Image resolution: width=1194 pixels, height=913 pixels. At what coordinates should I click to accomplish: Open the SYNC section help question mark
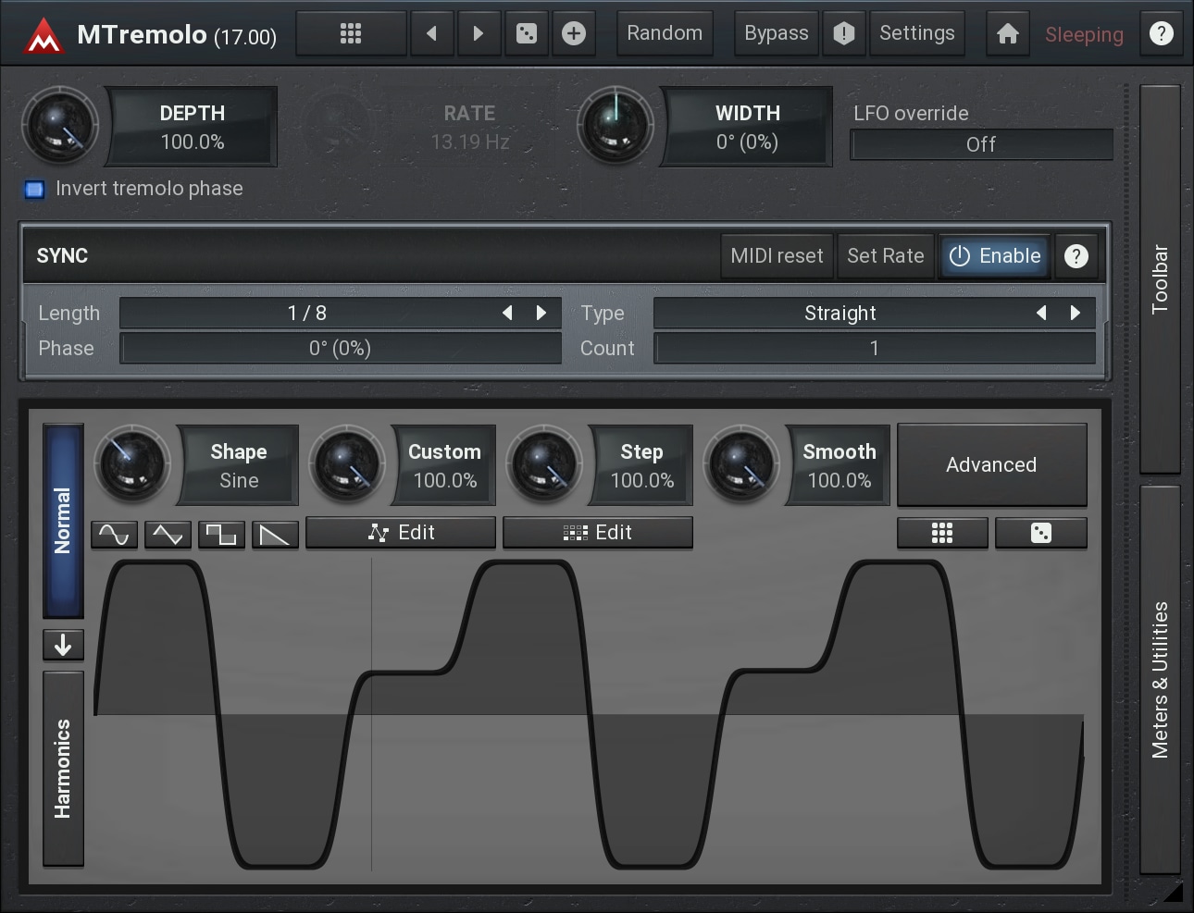[1076, 256]
